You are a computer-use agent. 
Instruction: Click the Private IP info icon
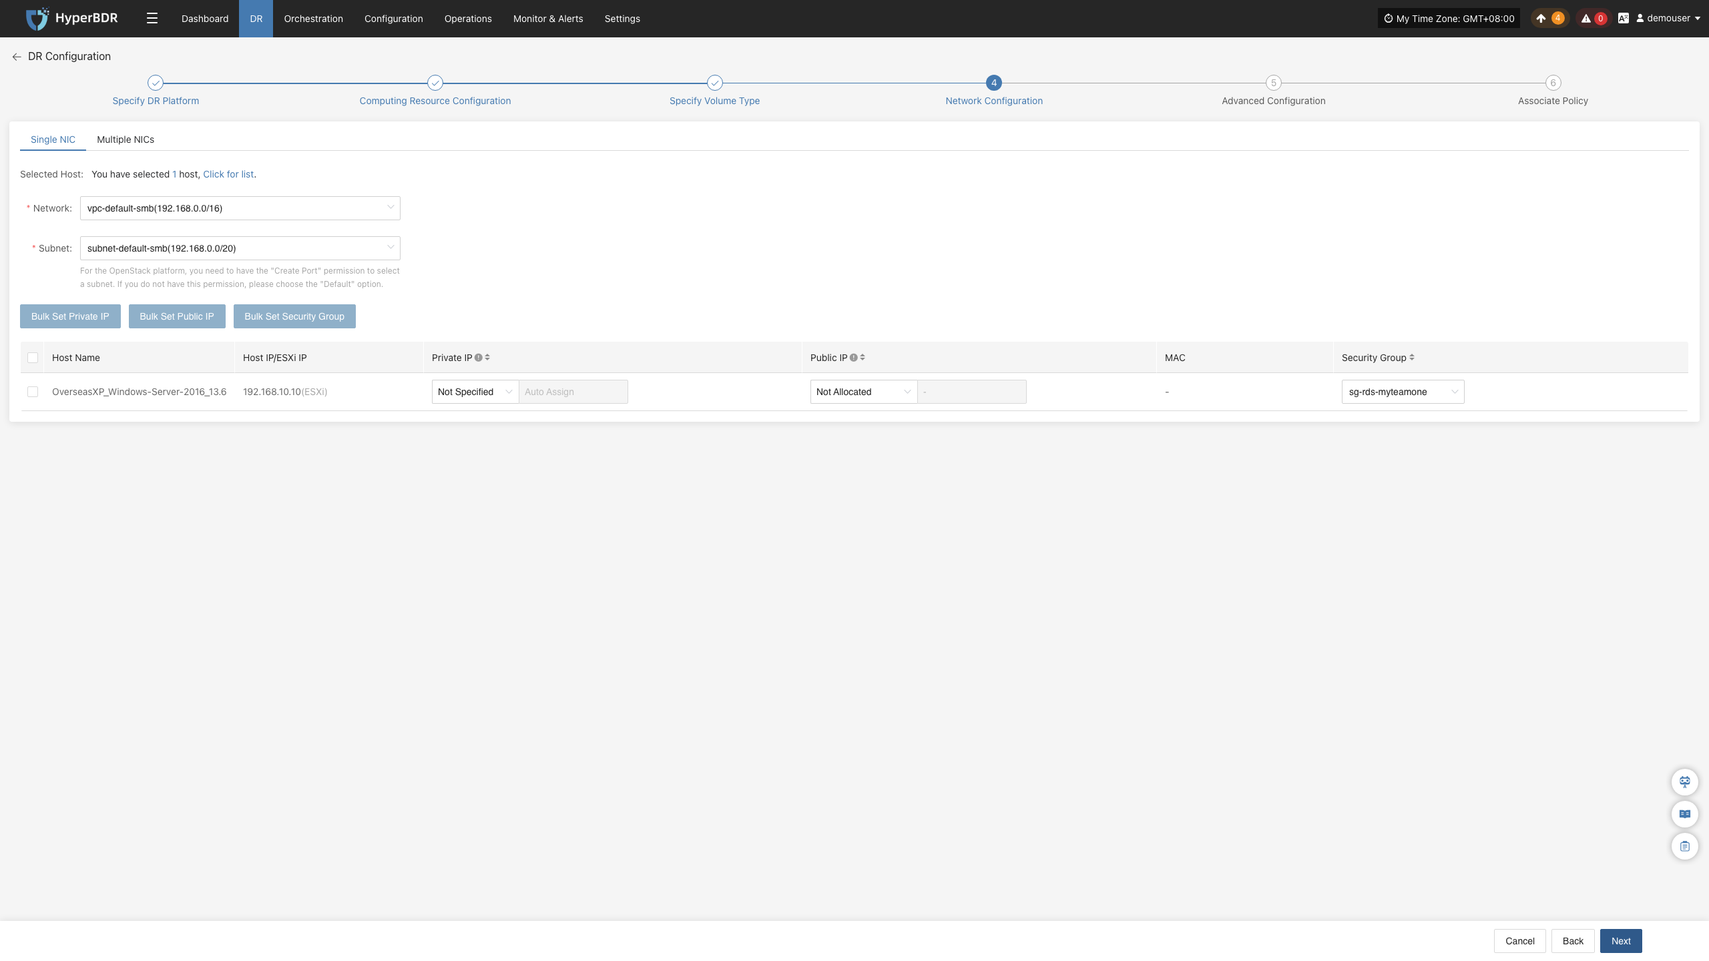point(479,358)
